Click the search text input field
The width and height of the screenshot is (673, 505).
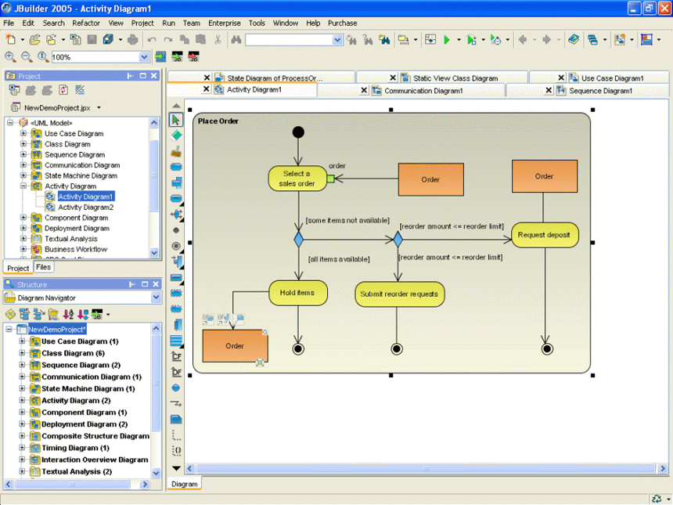pyautogui.click(x=289, y=40)
